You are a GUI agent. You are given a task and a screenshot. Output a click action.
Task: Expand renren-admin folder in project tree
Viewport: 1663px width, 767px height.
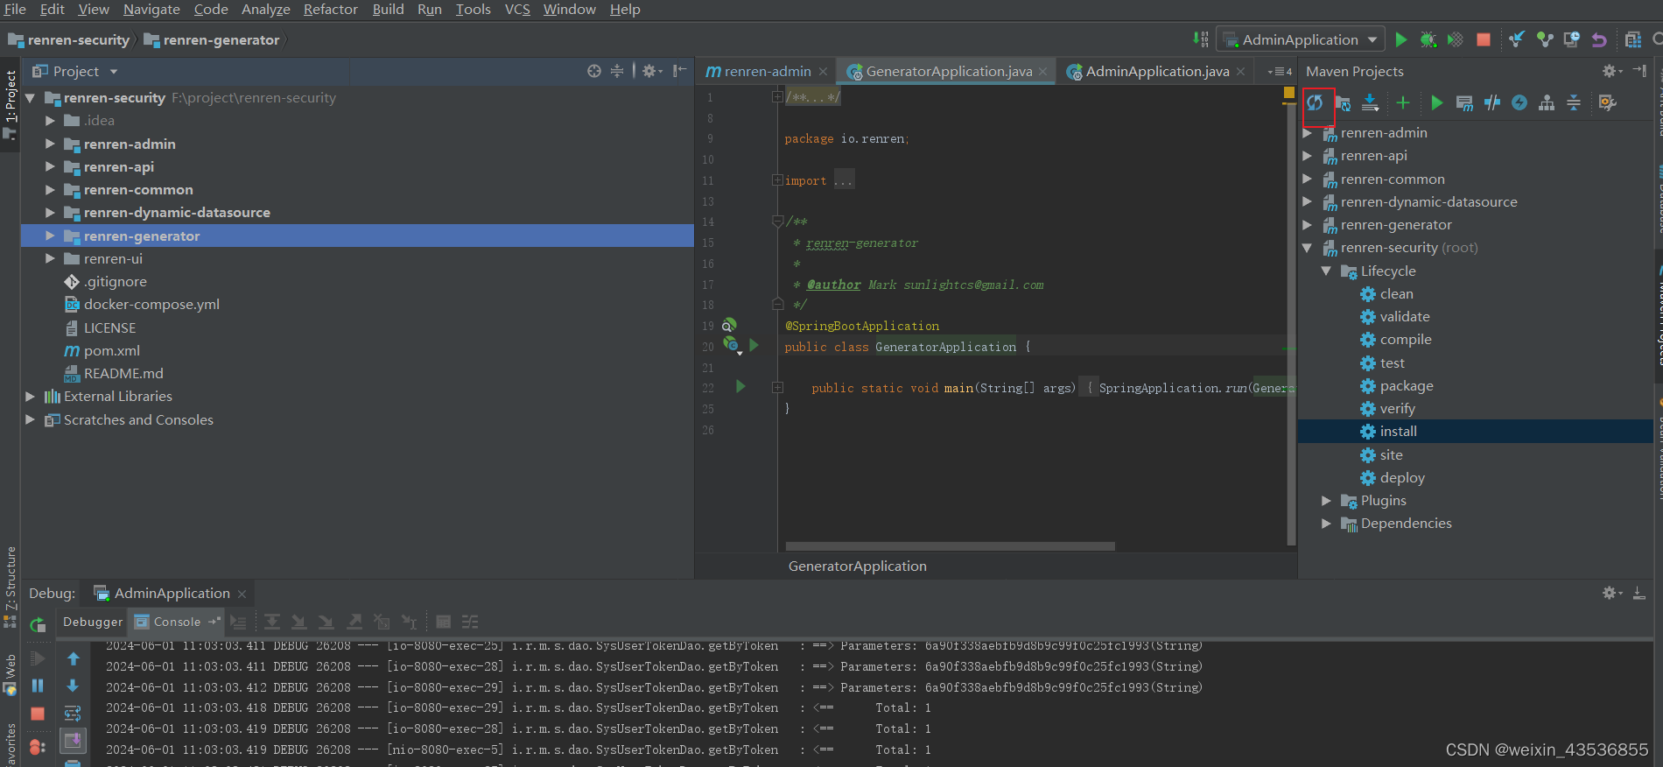pos(50,144)
